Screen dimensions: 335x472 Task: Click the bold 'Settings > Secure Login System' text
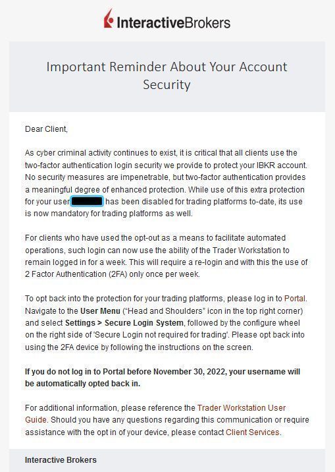pos(124,323)
